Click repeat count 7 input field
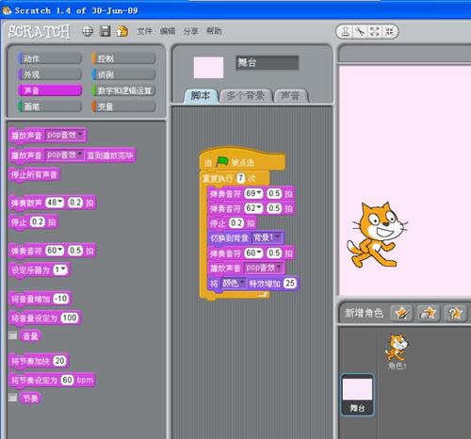The height and width of the screenshot is (439, 471). [x=240, y=178]
